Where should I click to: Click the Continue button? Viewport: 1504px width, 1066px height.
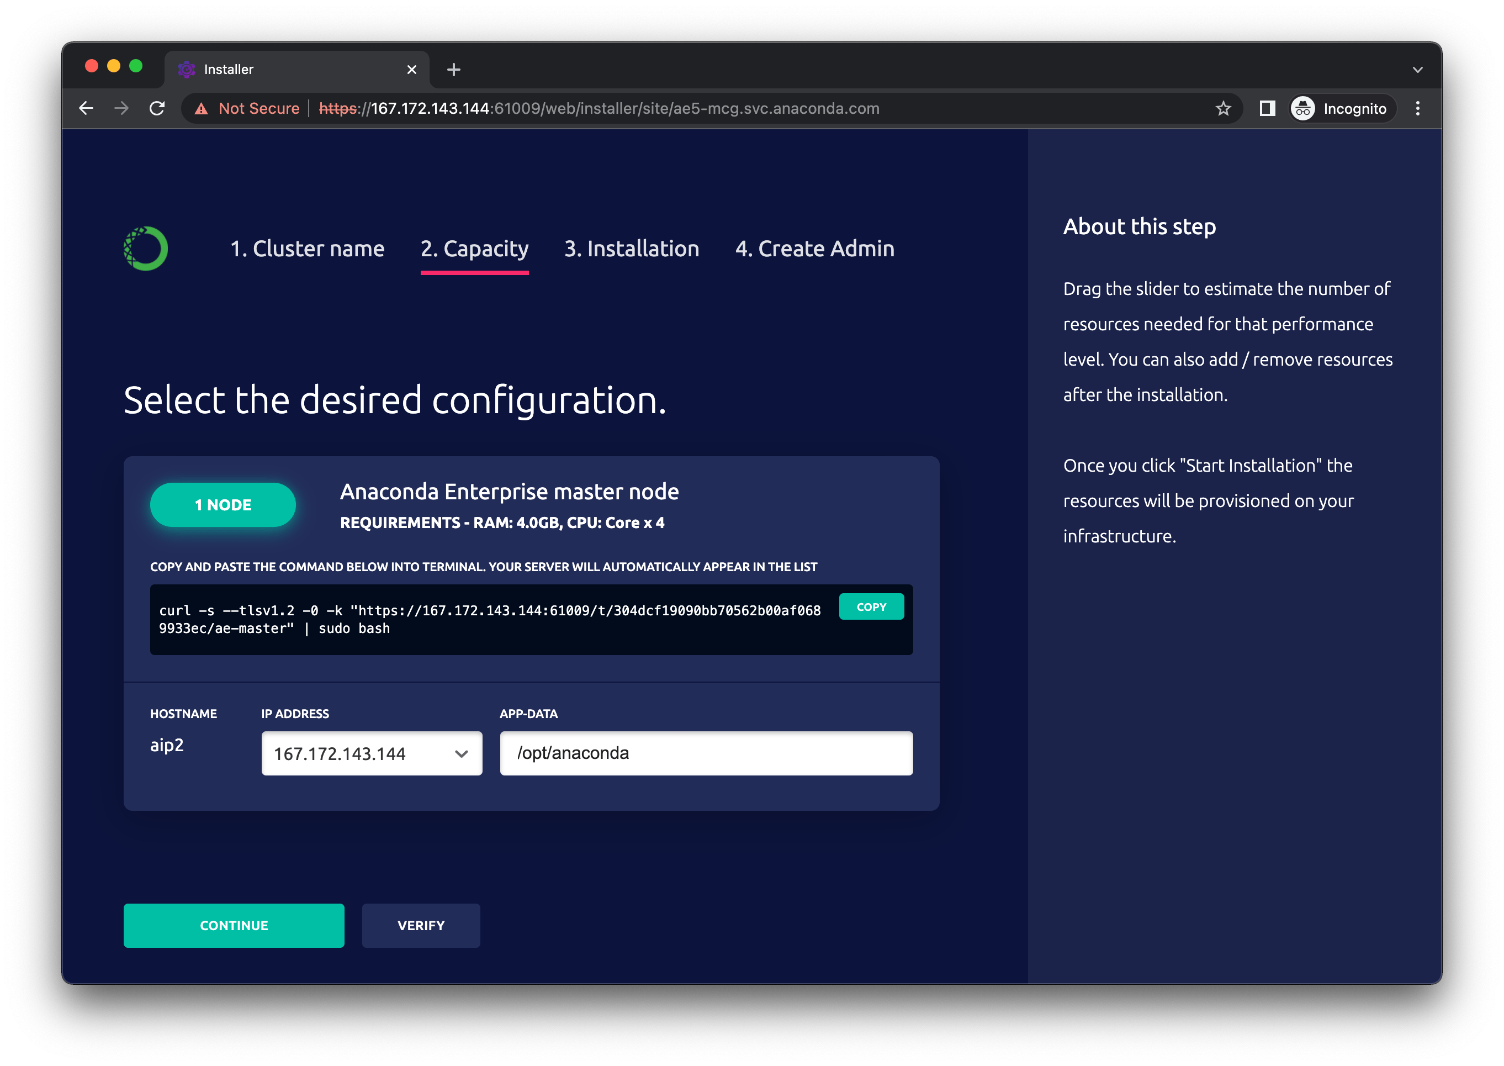[234, 926]
